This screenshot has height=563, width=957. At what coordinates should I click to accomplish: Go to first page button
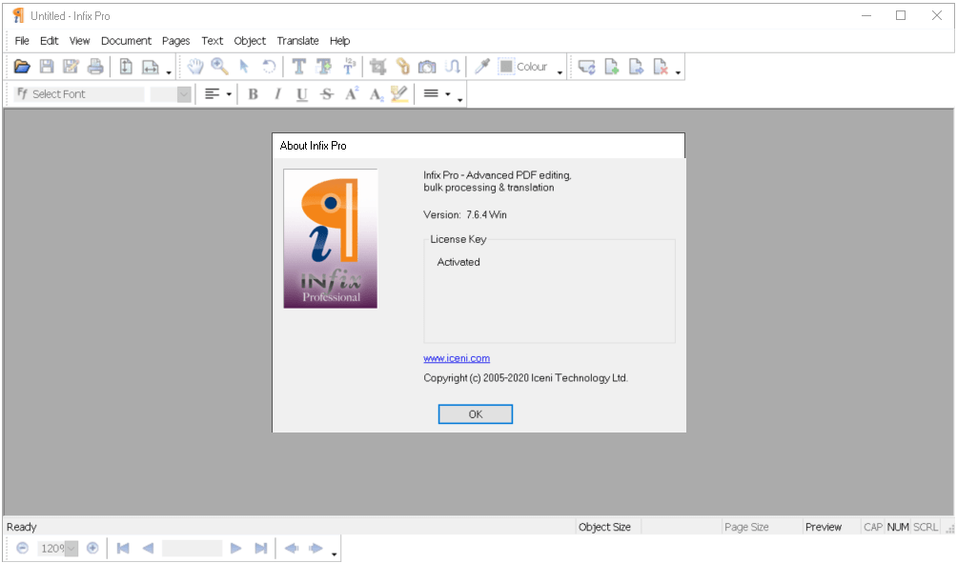pyautogui.click(x=123, y=549)
